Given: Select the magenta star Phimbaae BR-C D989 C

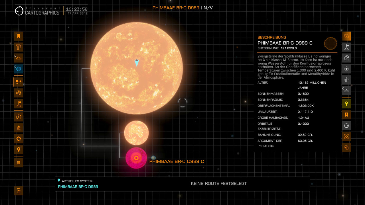Looking at the screenshot, I should point(136,158).
